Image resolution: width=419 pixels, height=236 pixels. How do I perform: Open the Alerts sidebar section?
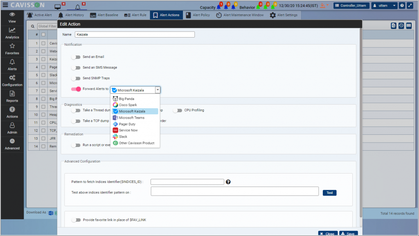point(12,65)
